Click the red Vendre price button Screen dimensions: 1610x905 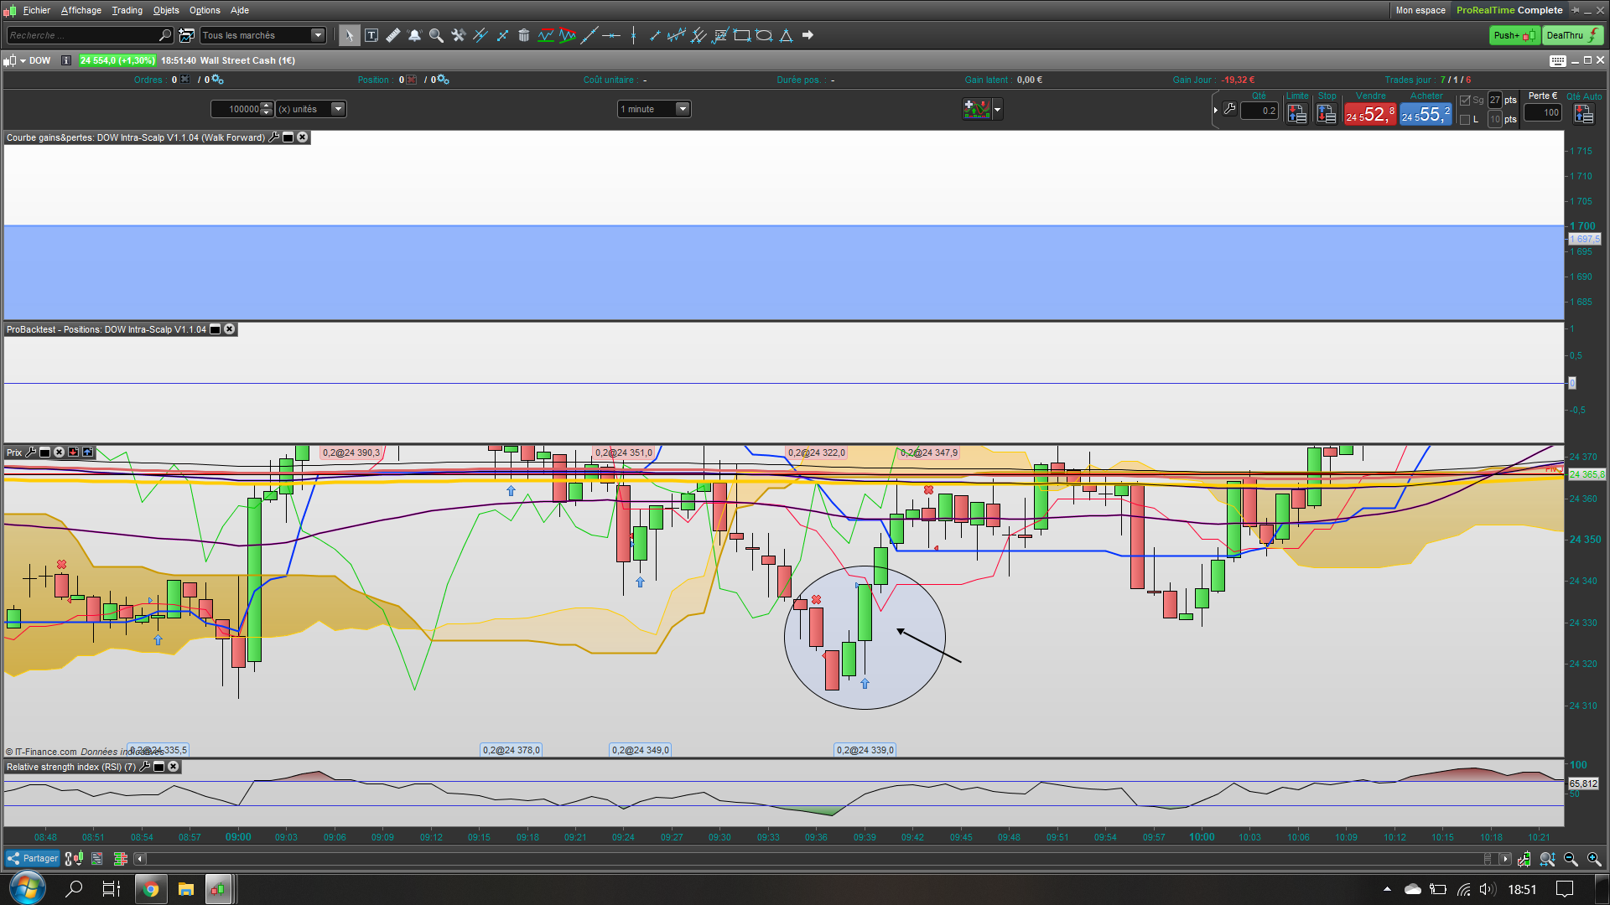click(x=1370, y=114)
